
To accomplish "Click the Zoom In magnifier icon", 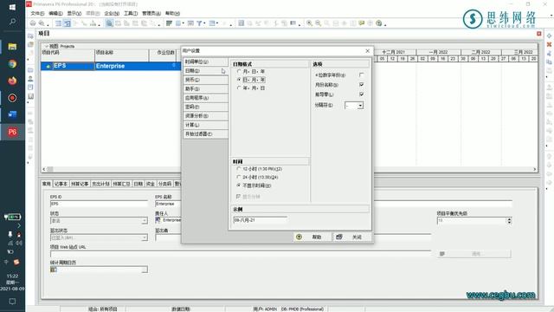I will [310, 23].
